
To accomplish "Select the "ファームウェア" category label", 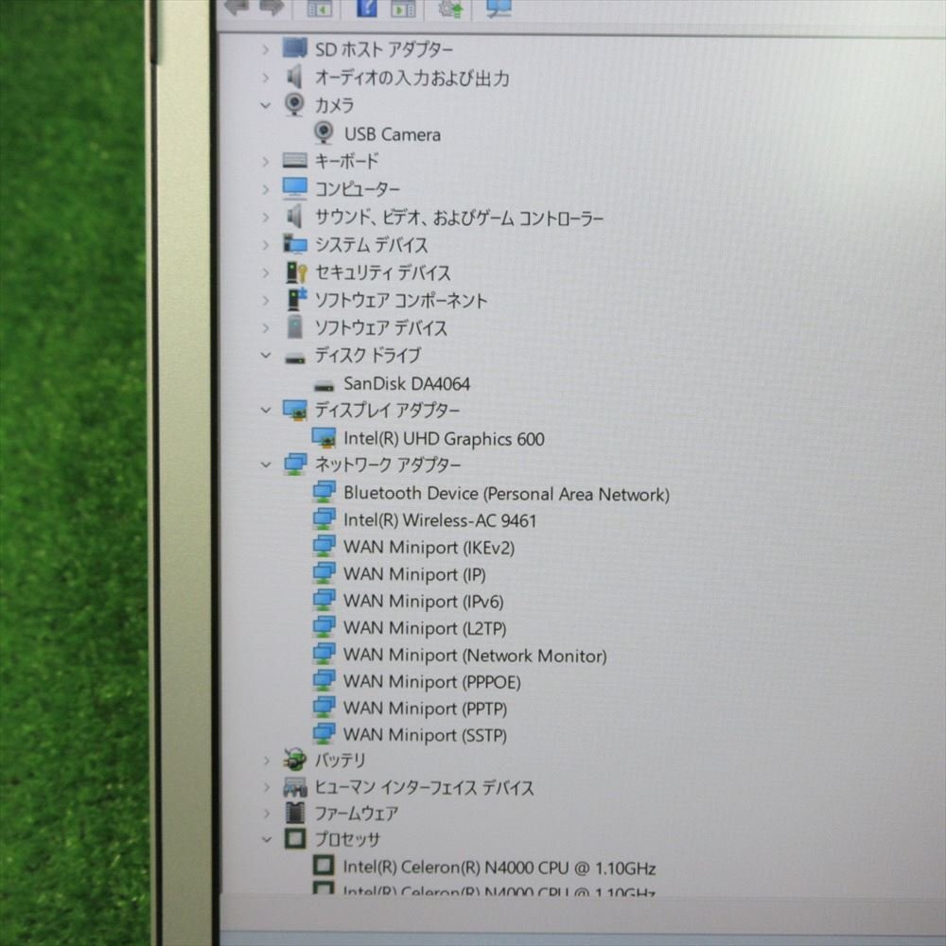I will pos(357,814).
